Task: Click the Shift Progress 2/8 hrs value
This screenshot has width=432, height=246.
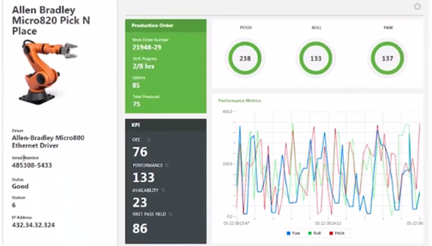Action: pos(143,65)
